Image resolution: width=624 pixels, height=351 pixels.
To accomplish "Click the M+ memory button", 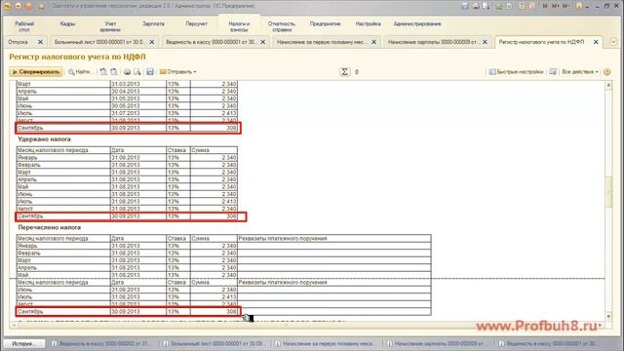I will tap(555, 6).
